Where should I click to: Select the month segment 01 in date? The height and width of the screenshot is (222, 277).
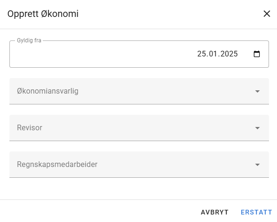(x=213, y=54)
